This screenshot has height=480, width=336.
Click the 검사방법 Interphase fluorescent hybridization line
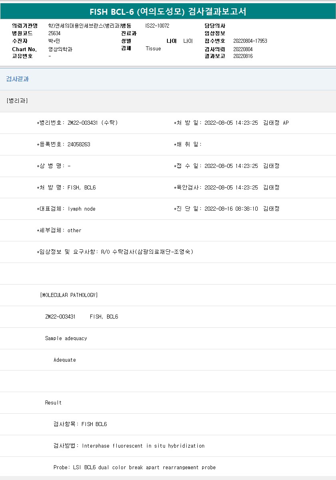[129, 446]
